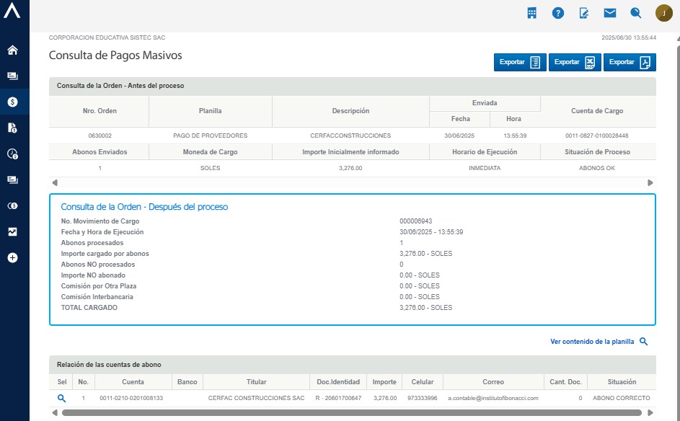The image size is (680, 421).
Task: Export the query as a text file
Action: (x=520, y=62)
